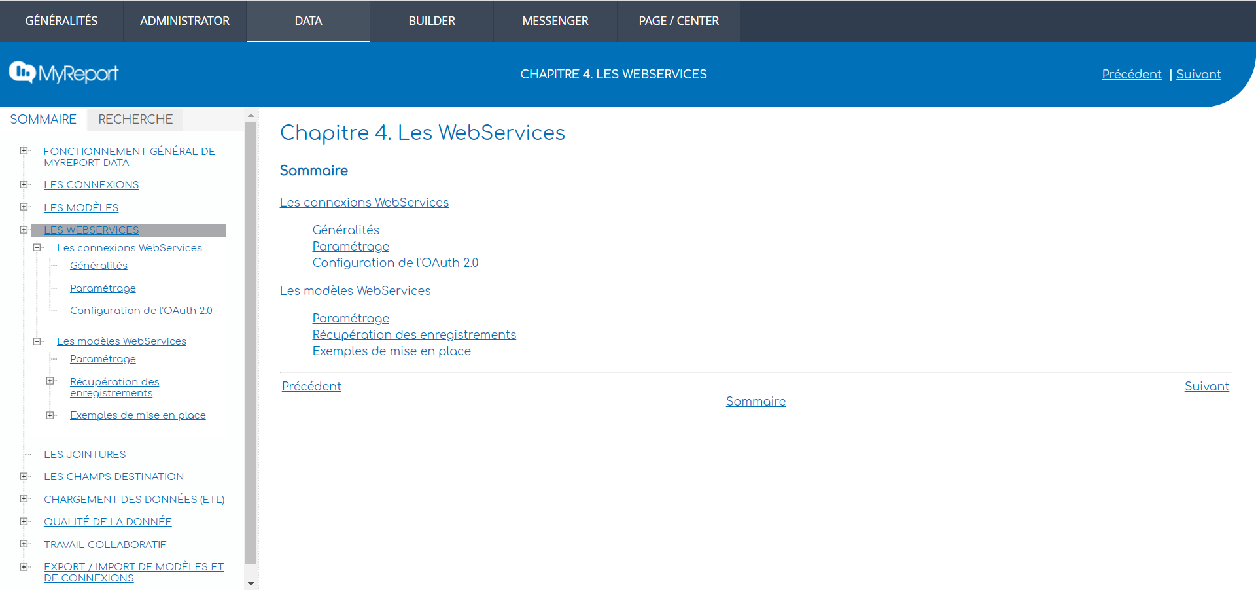The image size is (1256, 590).
Task: Click the MyReport logo
Action: tap(63, 73)
